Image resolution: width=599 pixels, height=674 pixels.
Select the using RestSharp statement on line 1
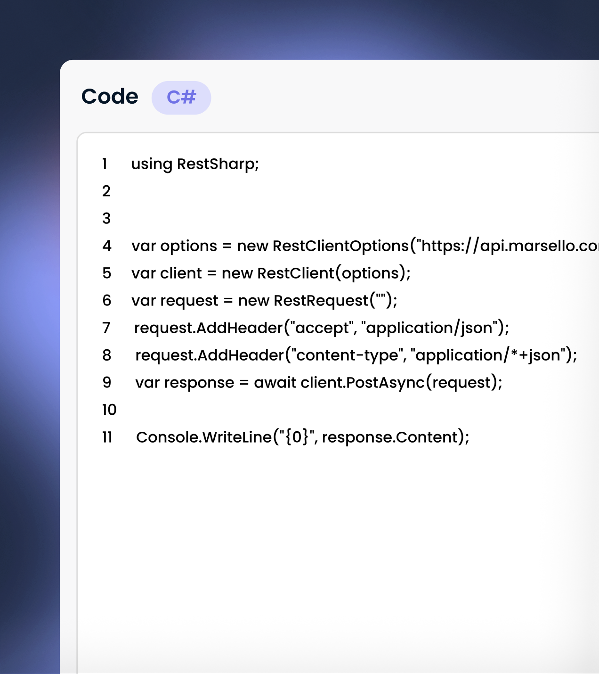click(x=195, y=164)
